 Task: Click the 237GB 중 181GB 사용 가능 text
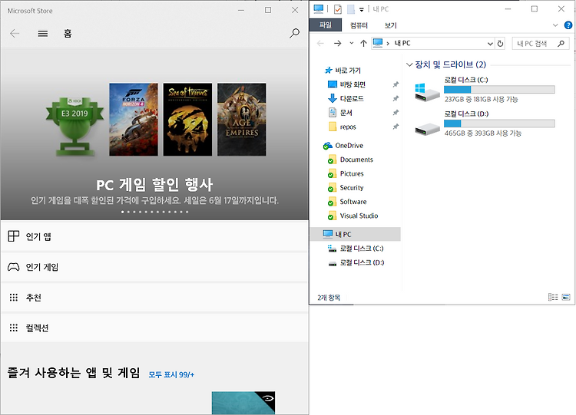pyautogui.click(x=482, y=99)
